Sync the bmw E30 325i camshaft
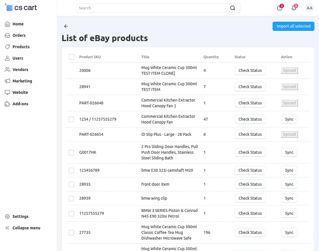The width and height of the screenshot is (319, 251). pyautogui.click(x=289, y=170)
